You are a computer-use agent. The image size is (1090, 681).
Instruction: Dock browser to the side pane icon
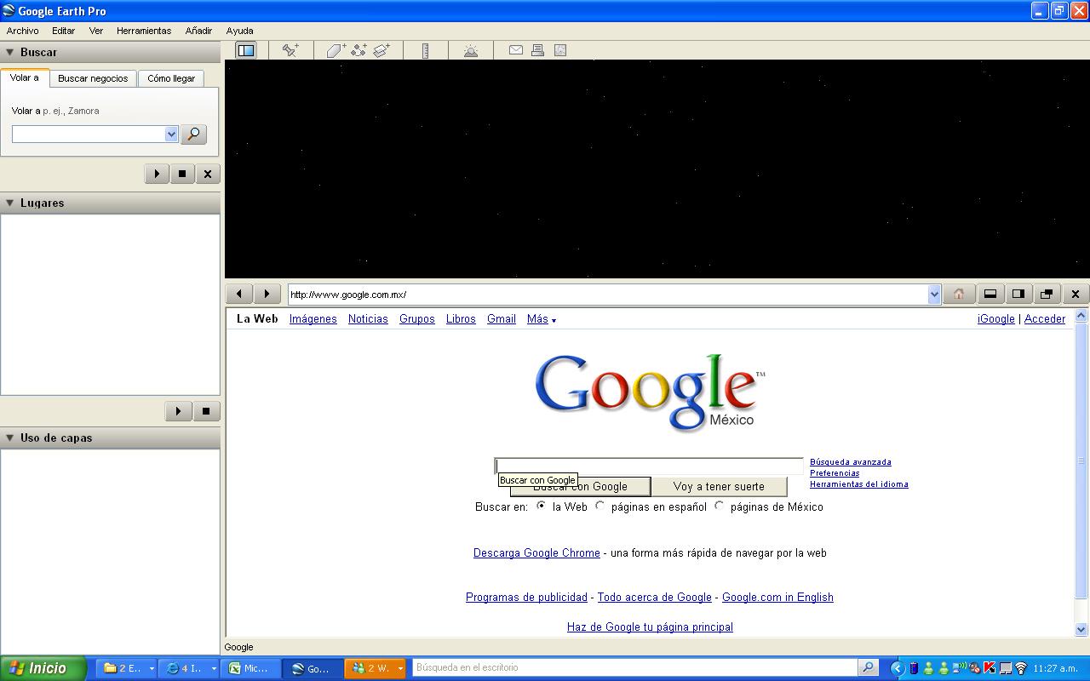(1018, 294)
